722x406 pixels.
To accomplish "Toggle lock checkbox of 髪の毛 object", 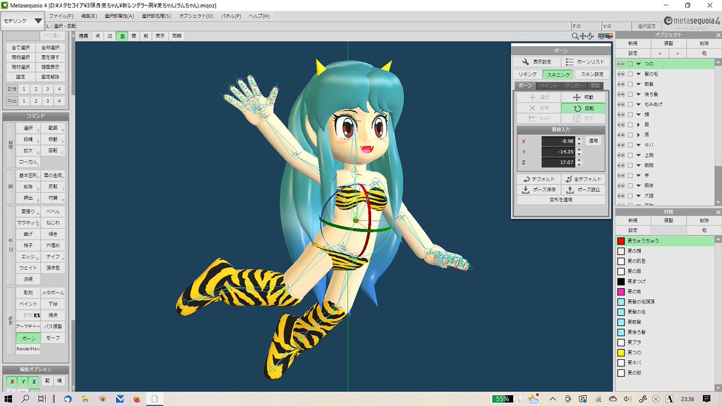I will coord(630,73).
